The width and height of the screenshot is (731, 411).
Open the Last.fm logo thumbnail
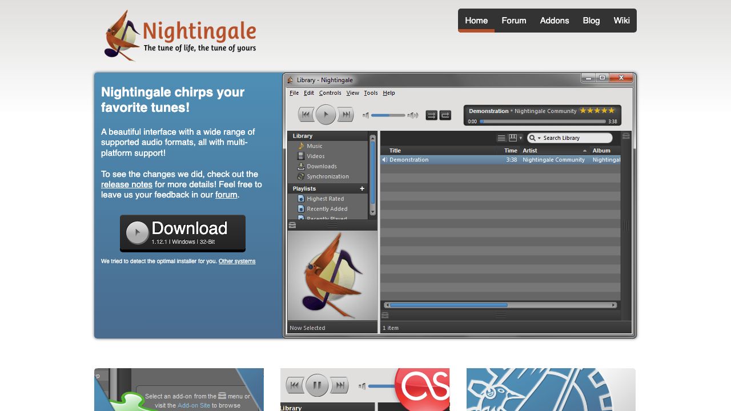365,389
